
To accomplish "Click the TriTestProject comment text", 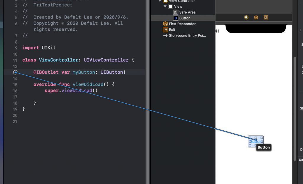I will click(x=53, y=5).
